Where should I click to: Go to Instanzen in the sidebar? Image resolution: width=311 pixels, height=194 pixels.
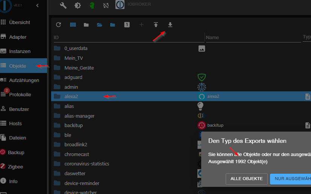[23, 51]
